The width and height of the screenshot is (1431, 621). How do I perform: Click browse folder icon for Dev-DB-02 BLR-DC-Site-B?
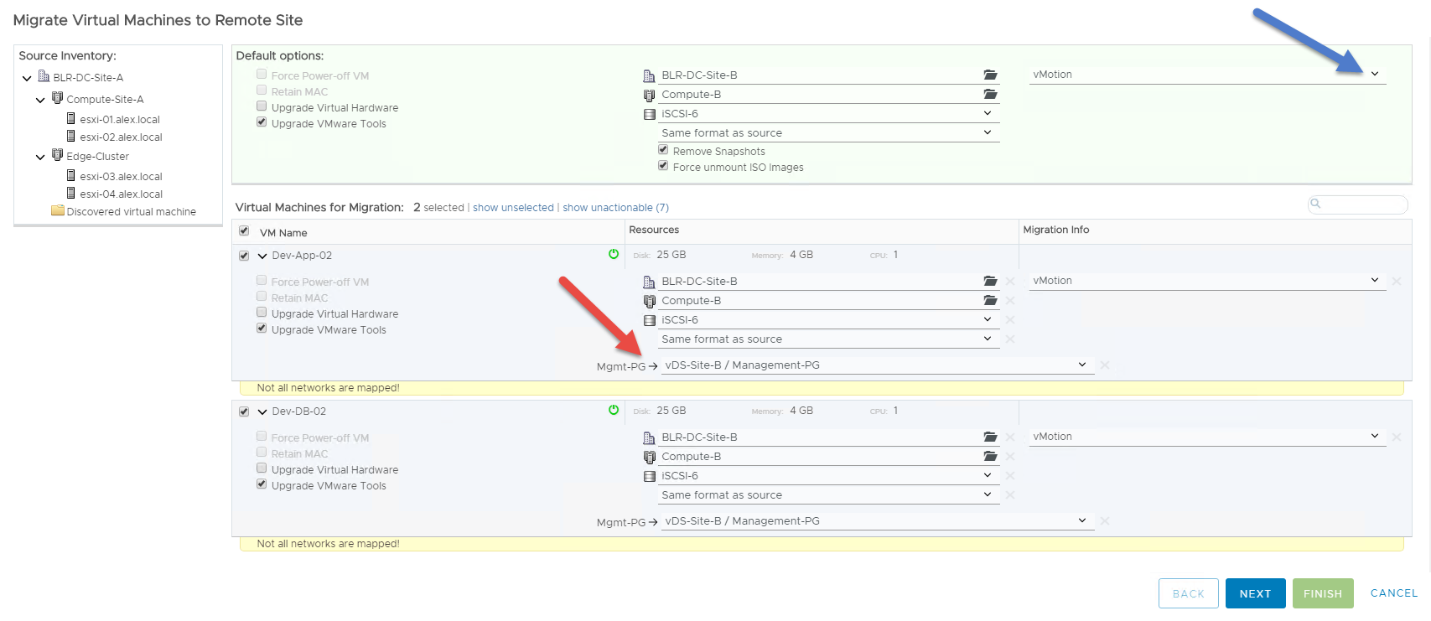click(x=990, y=437)
